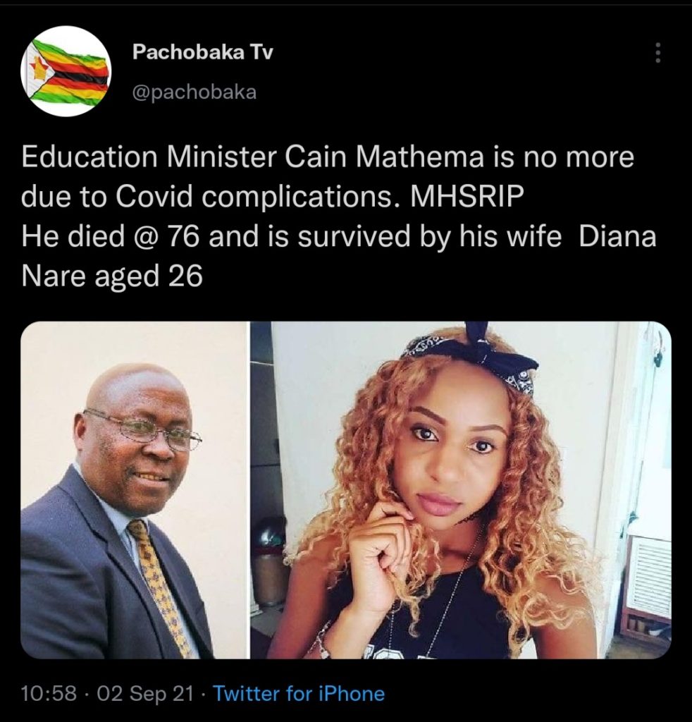This screenshot has width=692, height=722.
Task: Click the 10:58 tweet timestamp
Action: click(x=48, y=693)
